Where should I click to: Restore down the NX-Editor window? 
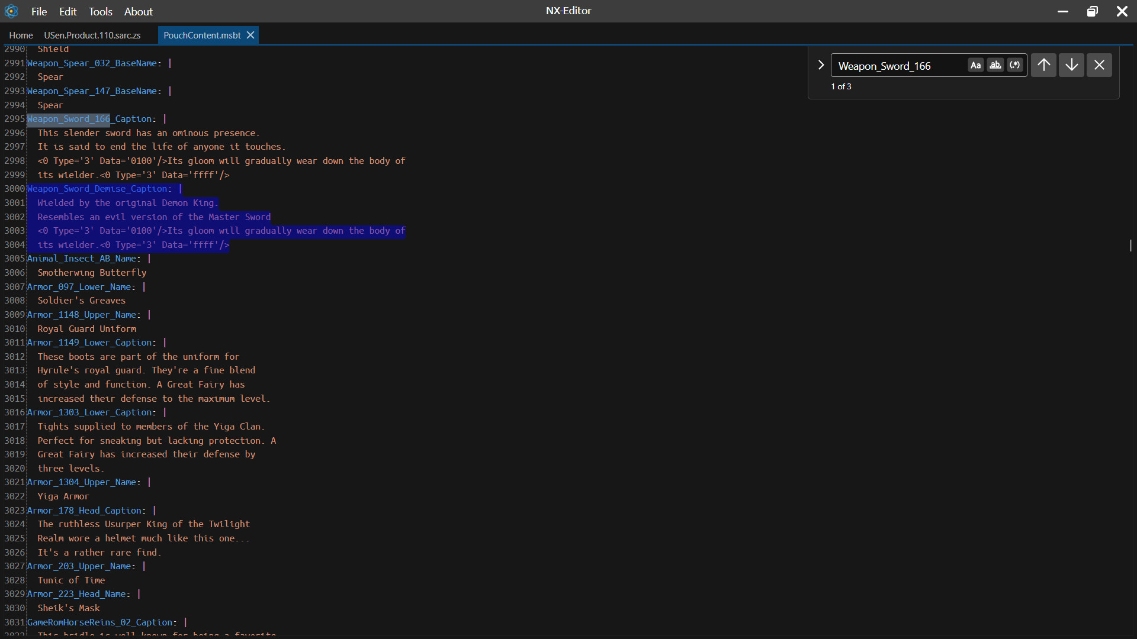1092,11
